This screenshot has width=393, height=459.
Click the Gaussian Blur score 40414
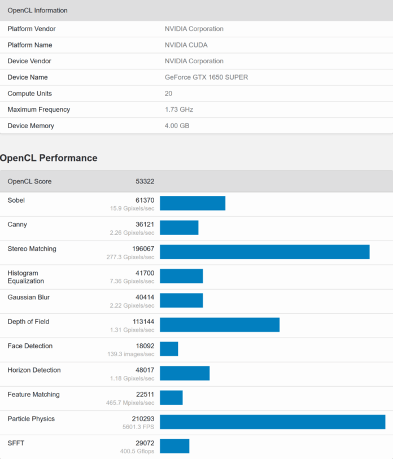145,298
